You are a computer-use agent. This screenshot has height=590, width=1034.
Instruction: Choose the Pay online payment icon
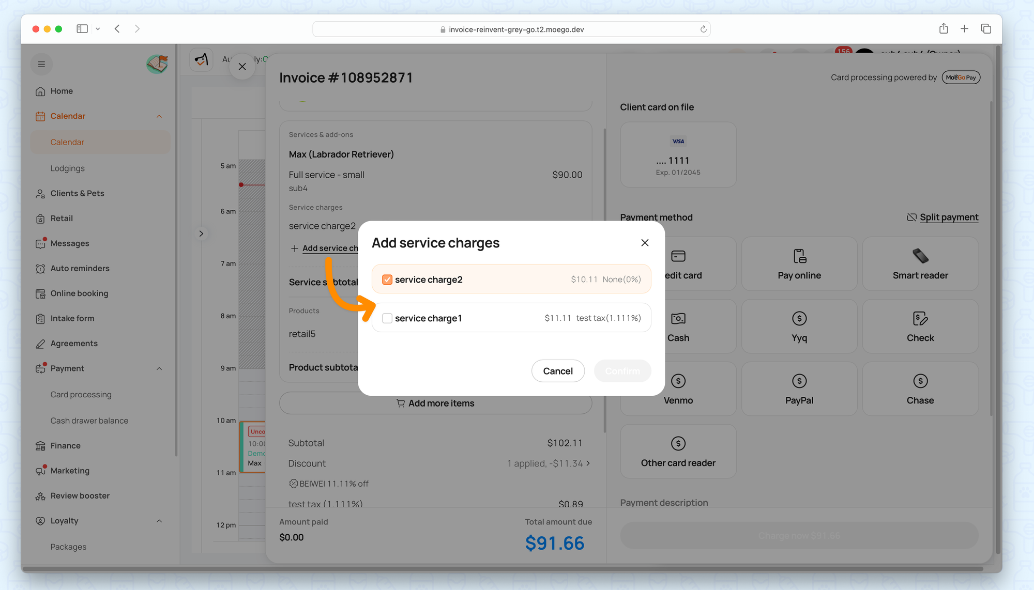click(799, 256)
